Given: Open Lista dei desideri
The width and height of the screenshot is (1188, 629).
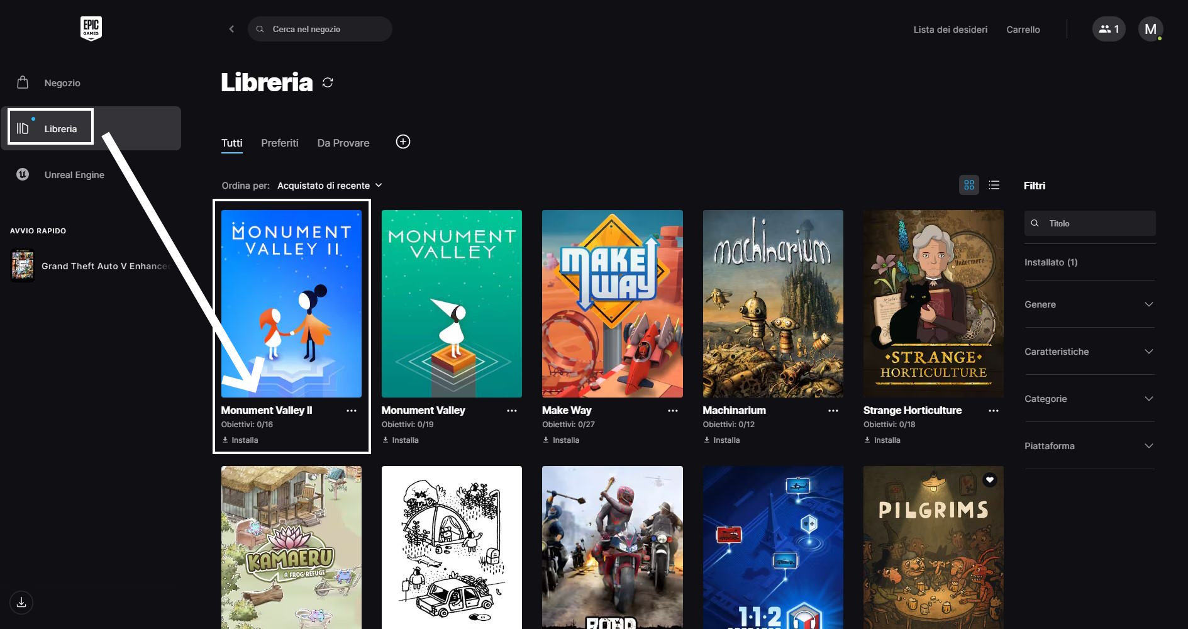Looking at the screenshot, I should pyautogui.click(x=950, y=29).
